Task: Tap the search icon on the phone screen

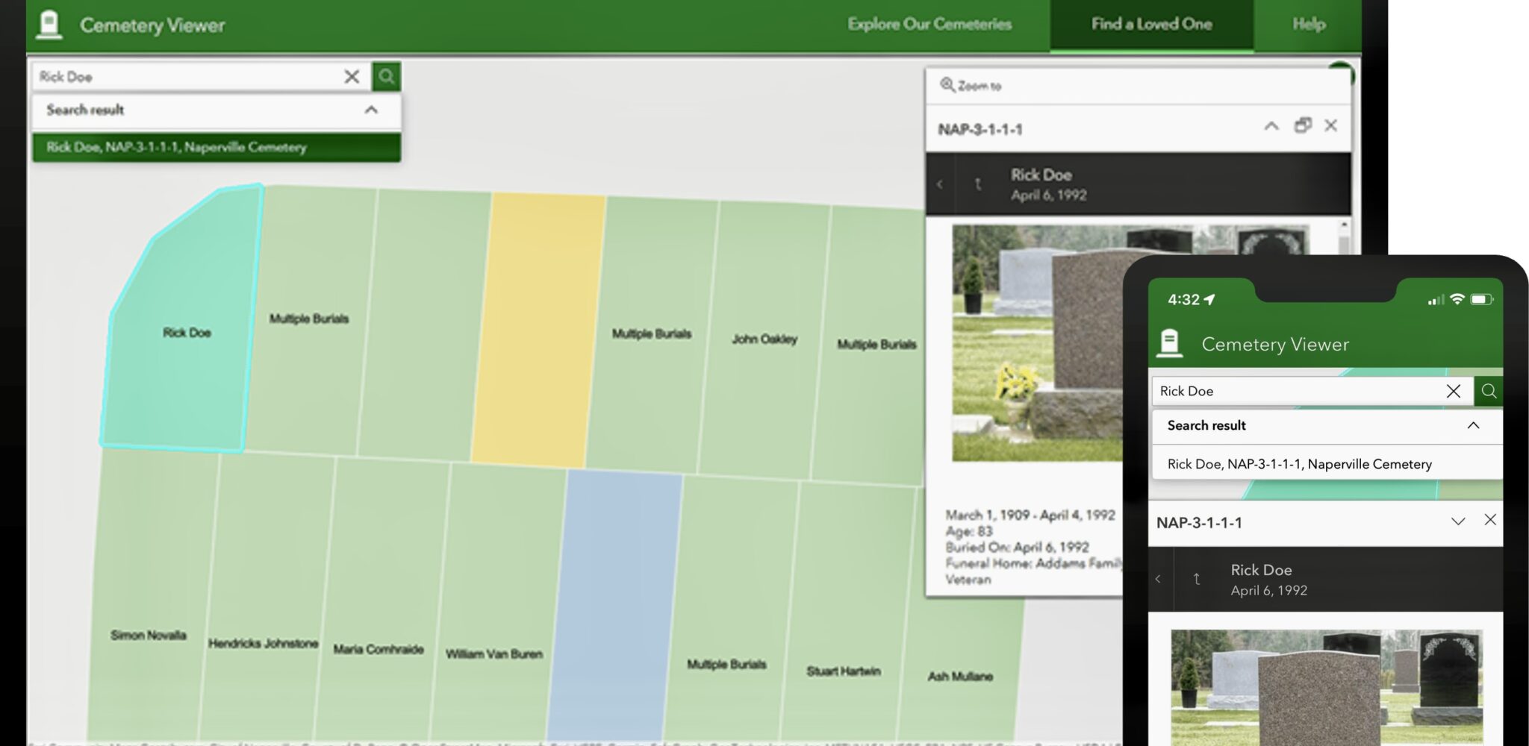Action: [x=1489, y=391]
